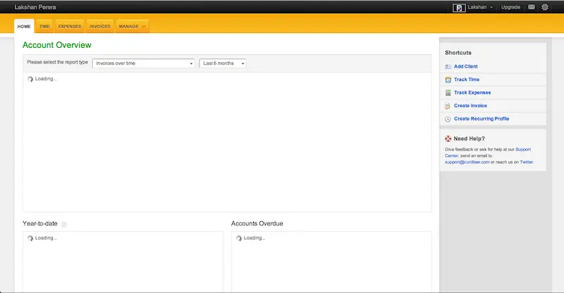
Task: Switch to the Invoices tab
Action: (x=100, y=26)
